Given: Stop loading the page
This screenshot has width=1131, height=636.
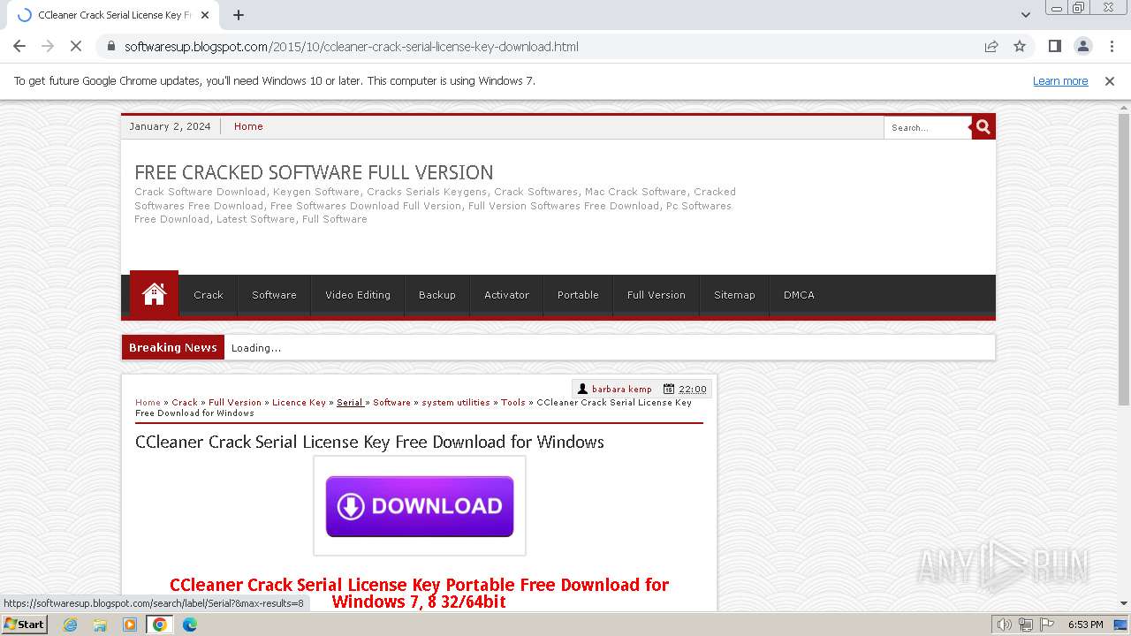Looking at the screenshot, I should pos(76,46).
